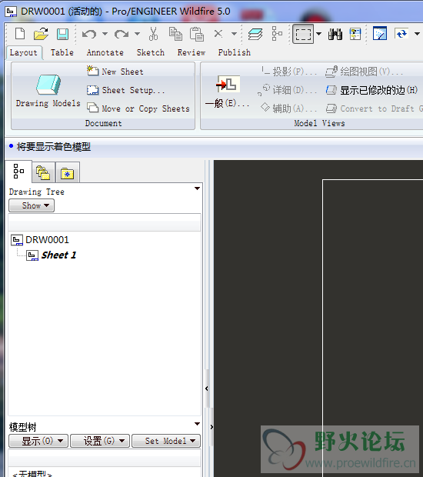Open the undo history dropdown arrow
The image size is (423, 477).
105,34
